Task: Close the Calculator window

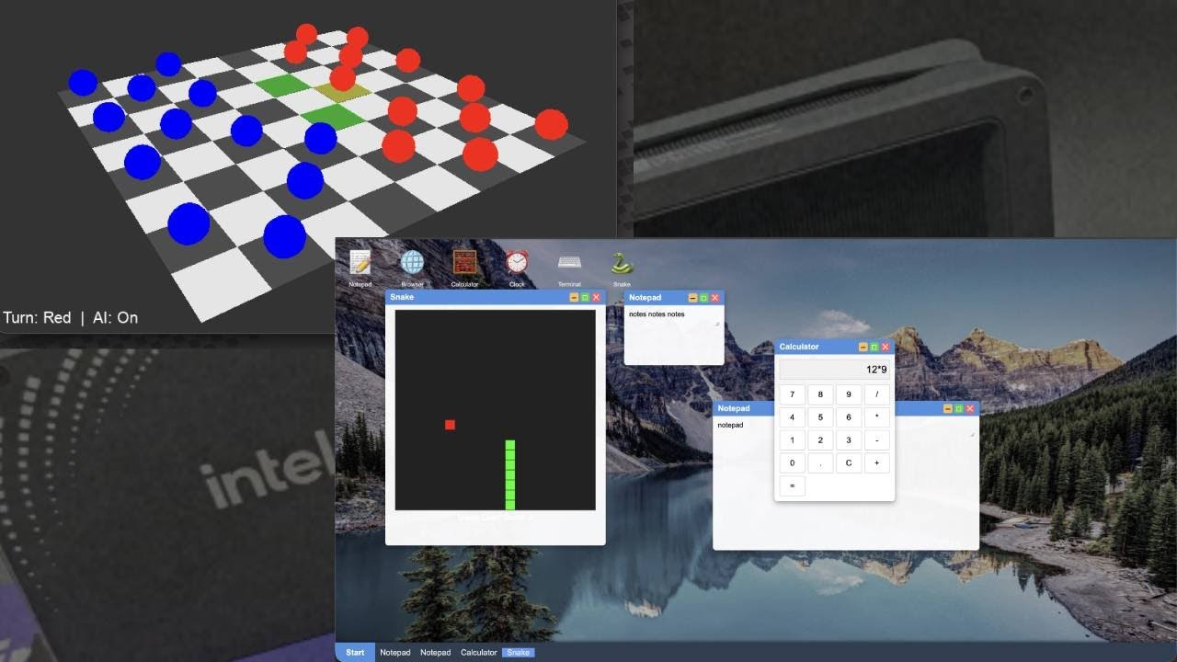Action: pyautogui.click(x=886, y=347)
